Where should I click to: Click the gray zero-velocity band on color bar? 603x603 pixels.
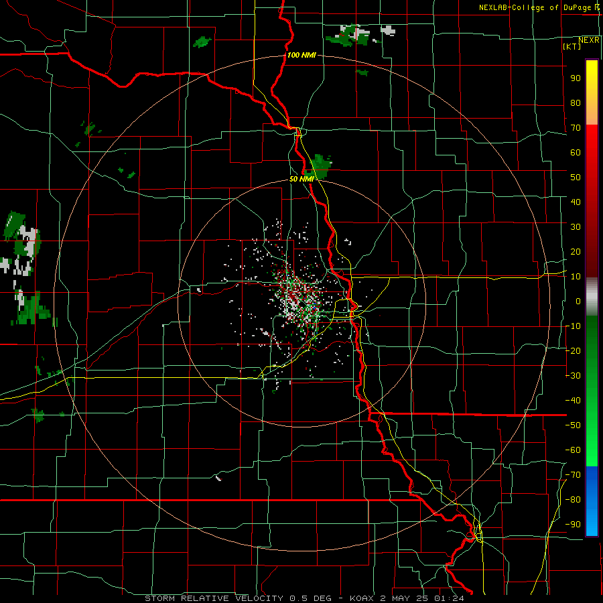pos(592,297)
